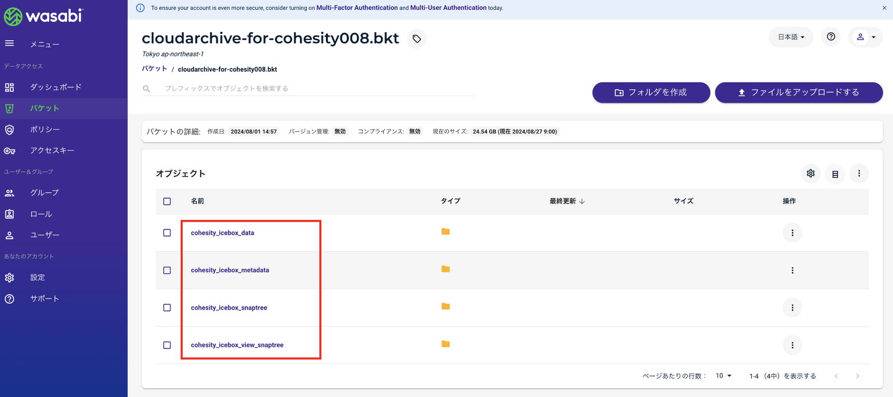Click the group people icon
The width and height of the screenshot is (893, 397).
9,193
